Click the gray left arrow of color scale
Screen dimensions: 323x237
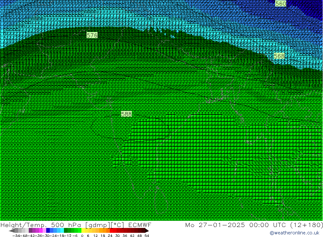12,231
